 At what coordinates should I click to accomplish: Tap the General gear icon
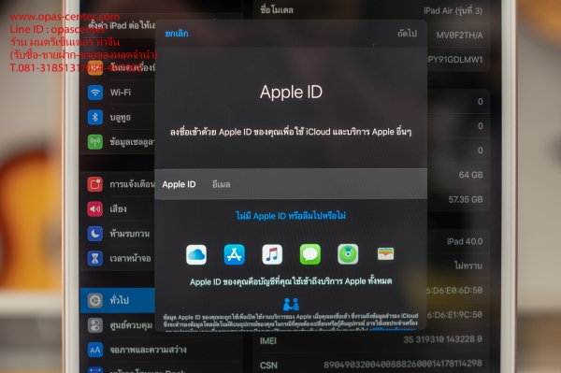[95, 300]
